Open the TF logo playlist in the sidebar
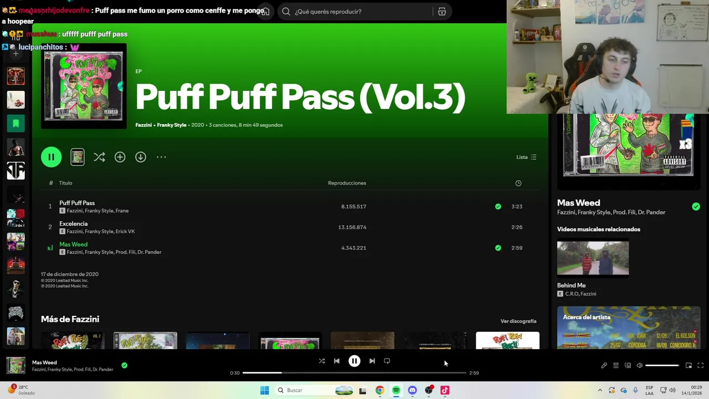The height and width of the screenshot is (399, 709). [x=16, y=171]
